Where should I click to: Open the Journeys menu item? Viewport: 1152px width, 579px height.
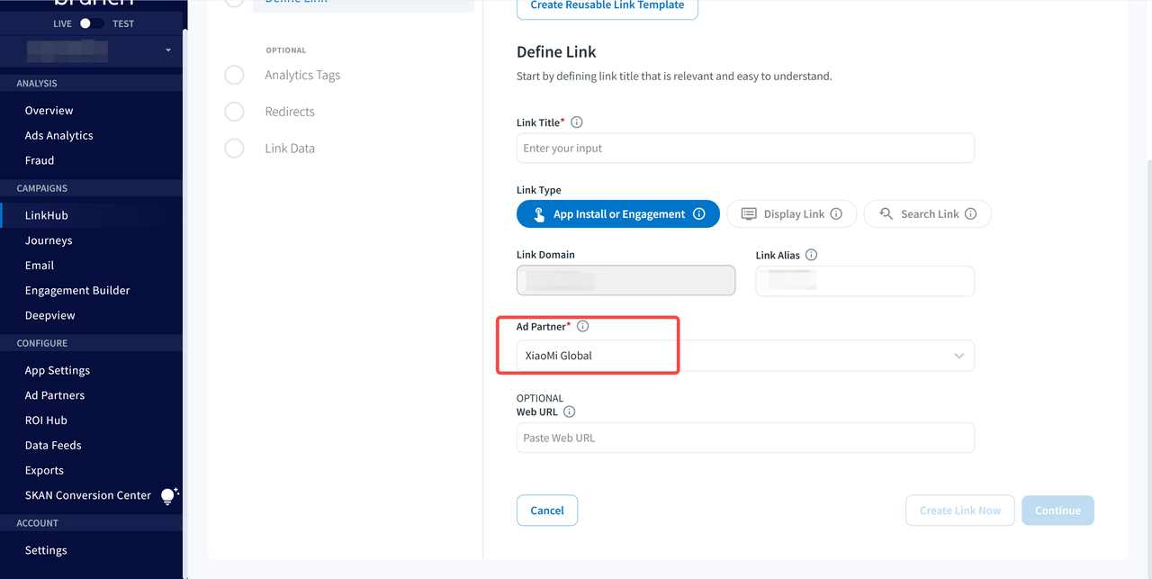(x=49, y=240)
